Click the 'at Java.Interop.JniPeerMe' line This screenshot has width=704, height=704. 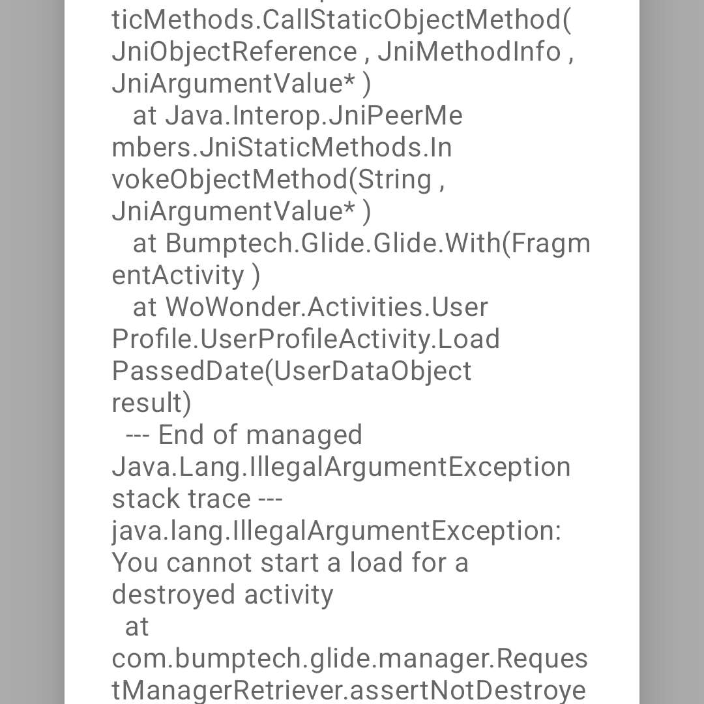[298, 115]
